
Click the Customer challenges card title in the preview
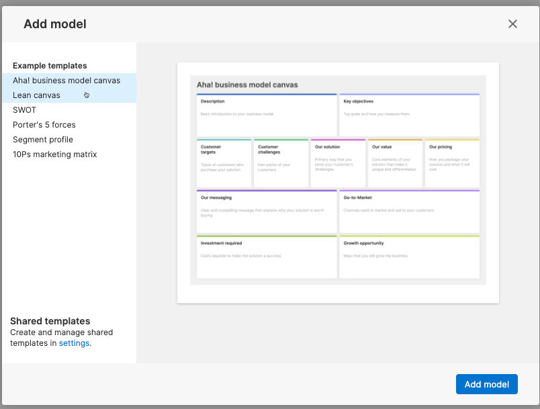[x=269, y=149]
